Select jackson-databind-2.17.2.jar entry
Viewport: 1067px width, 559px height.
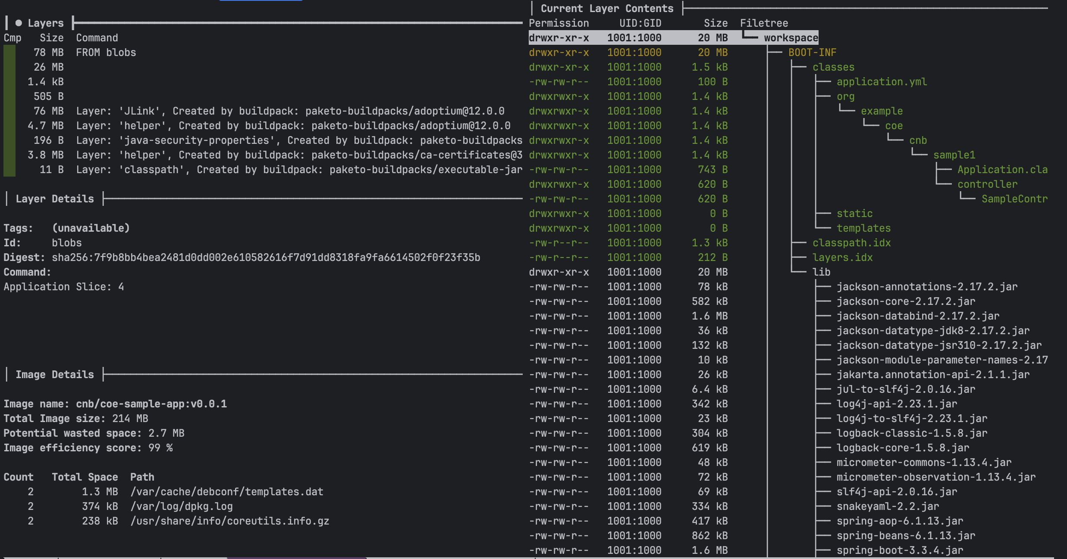click(x=917, y=316)
